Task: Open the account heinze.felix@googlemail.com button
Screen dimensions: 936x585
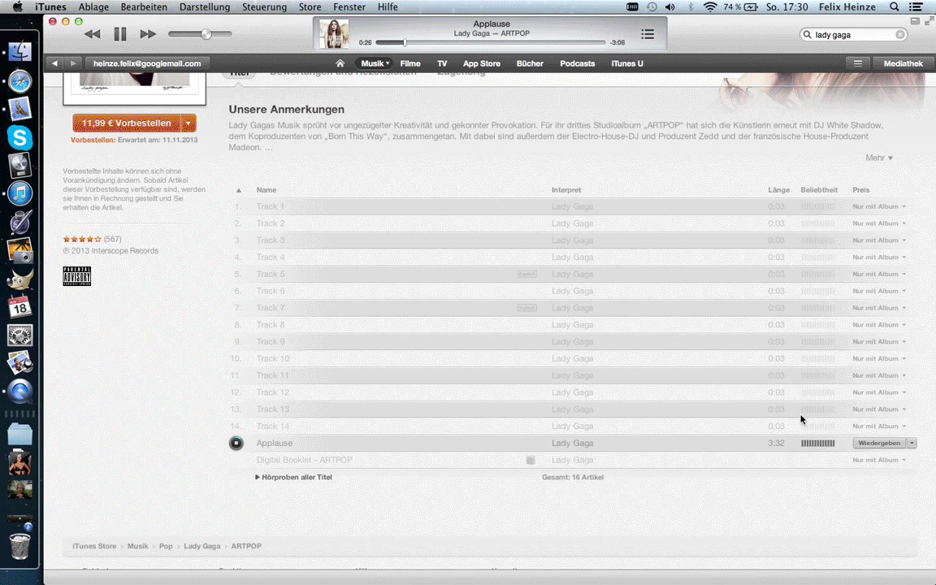Action: (147, 63)
